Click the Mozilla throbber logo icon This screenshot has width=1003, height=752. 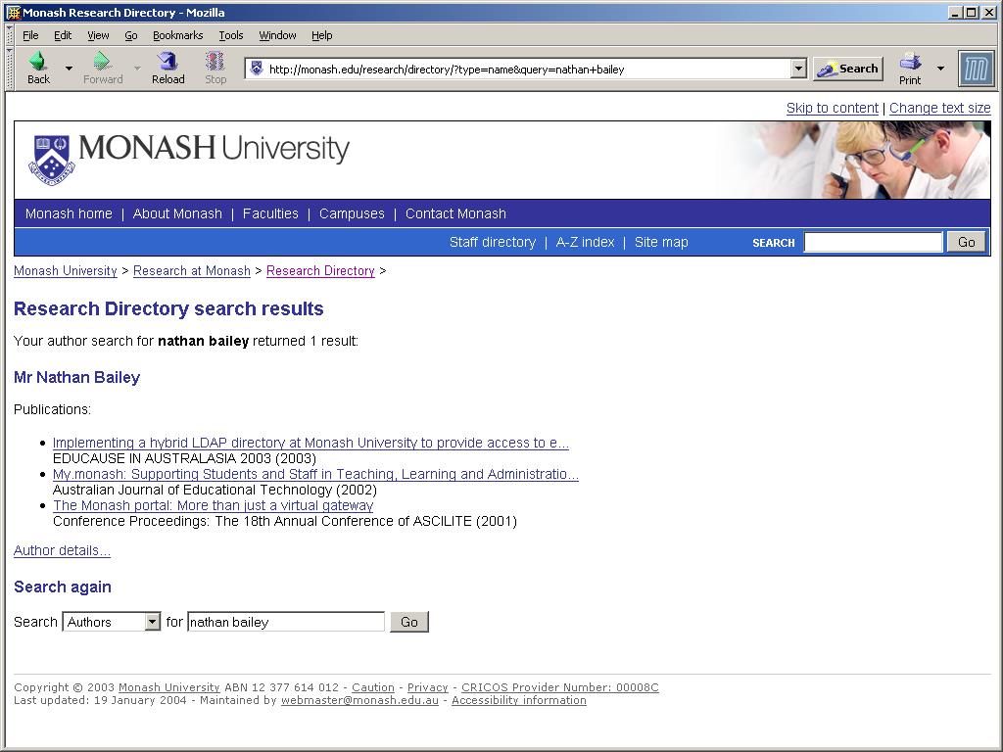click(x=976, y=69)
